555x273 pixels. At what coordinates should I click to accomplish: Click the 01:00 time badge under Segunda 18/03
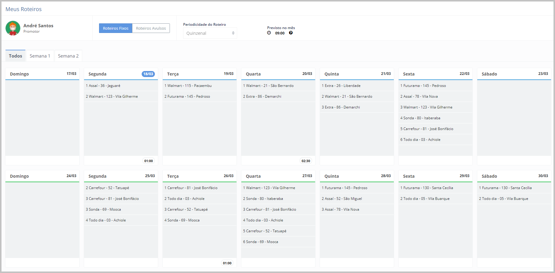148,161
